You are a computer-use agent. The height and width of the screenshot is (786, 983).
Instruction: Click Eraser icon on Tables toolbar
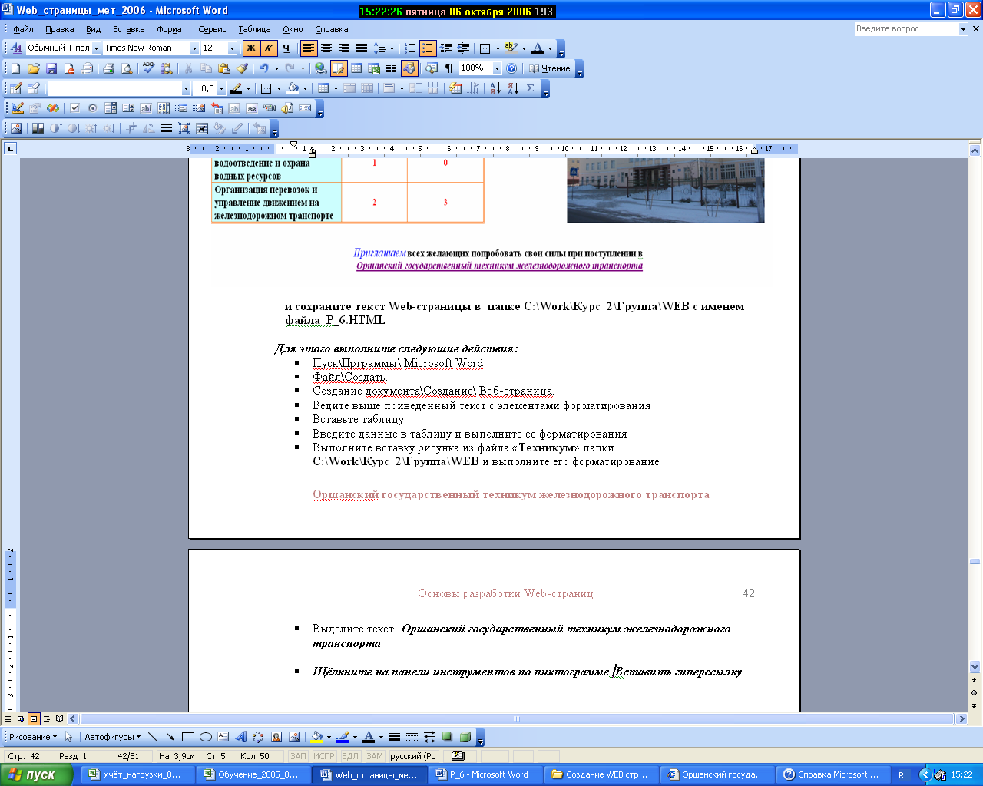coord(33,88)
